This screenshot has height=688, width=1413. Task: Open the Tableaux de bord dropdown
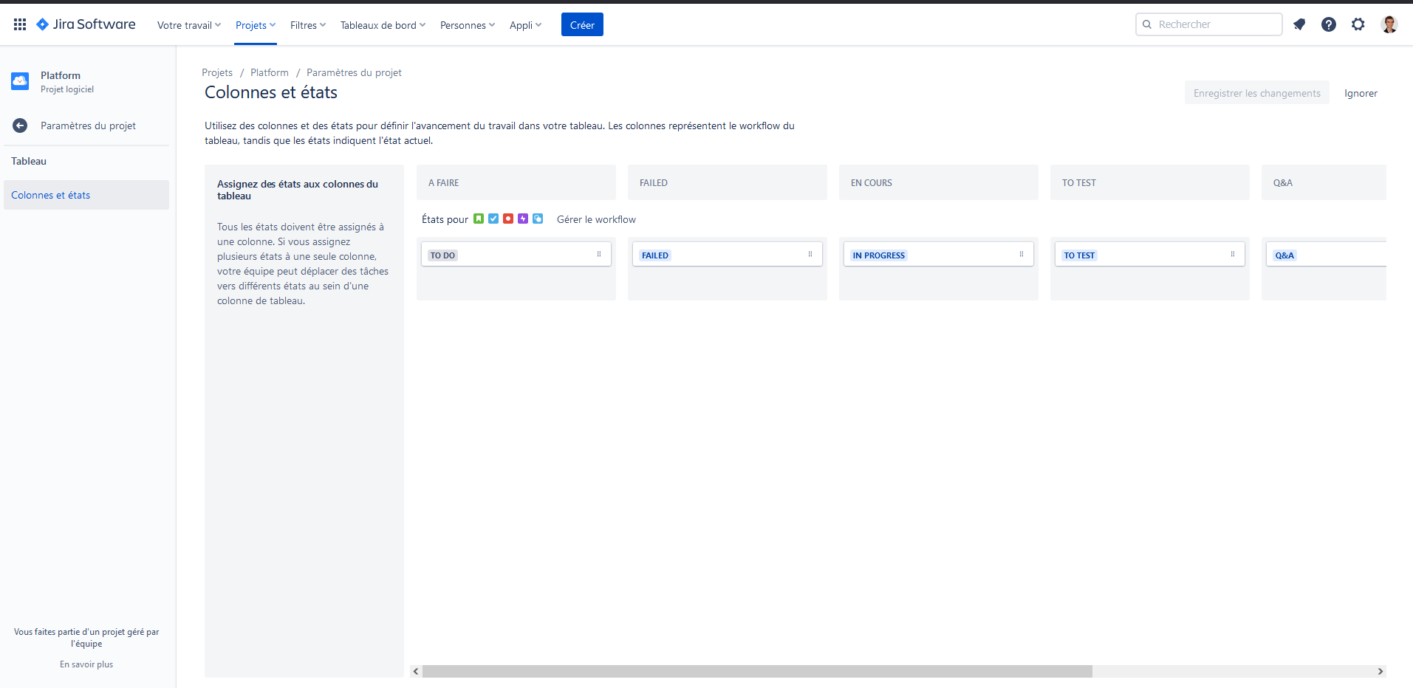click(x=383, y=24)
